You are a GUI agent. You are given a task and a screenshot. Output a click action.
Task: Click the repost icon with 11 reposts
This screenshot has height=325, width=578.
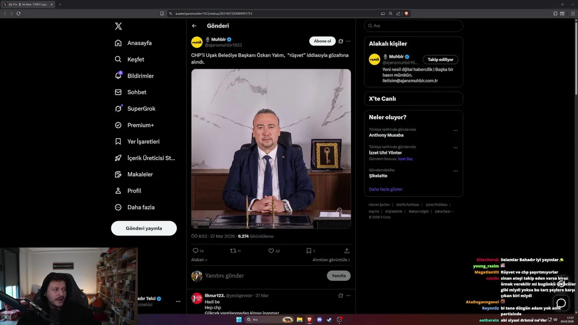point(233,251)
